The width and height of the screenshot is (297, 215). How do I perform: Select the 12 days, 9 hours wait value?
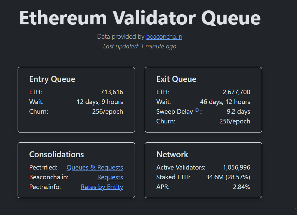point(100,102)
